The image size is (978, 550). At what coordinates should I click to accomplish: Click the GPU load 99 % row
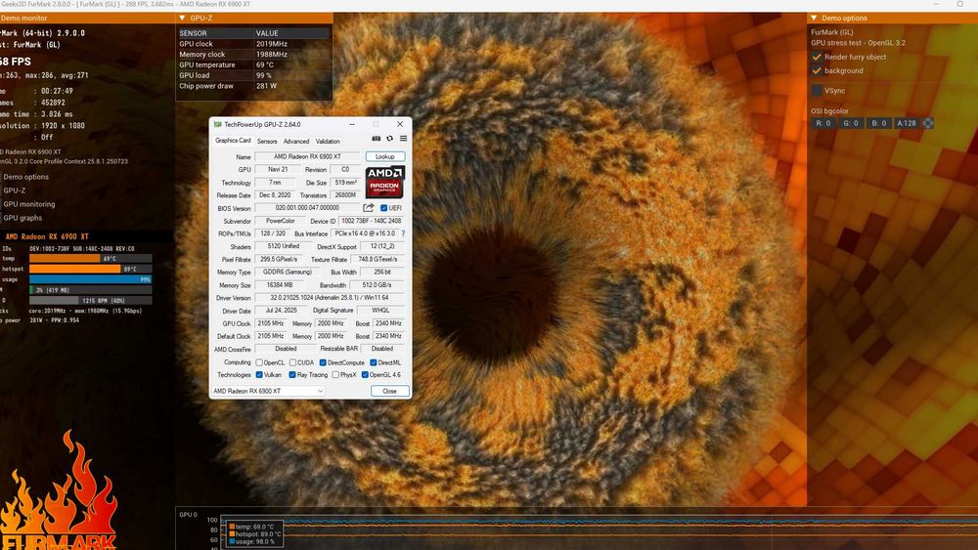[254, 75]
